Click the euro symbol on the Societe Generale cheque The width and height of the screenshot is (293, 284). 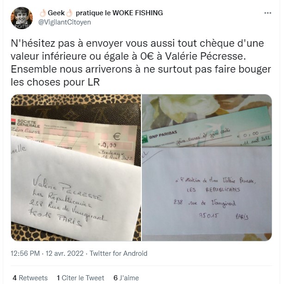coord(117,136)
